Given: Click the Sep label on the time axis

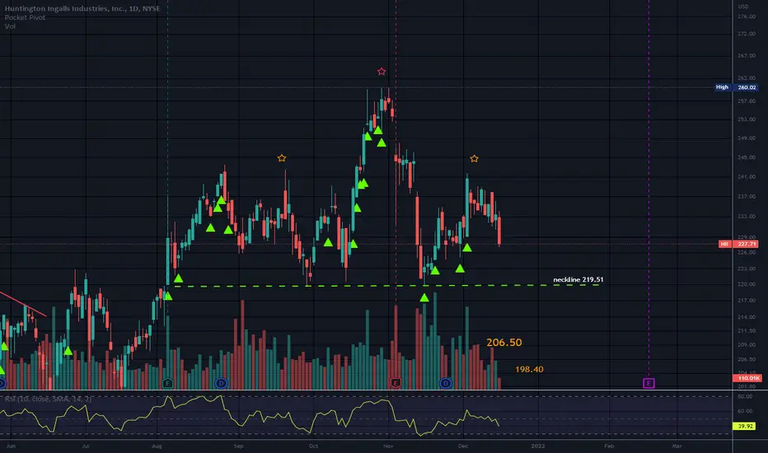Looking at the screenshot, I should 238,446.
